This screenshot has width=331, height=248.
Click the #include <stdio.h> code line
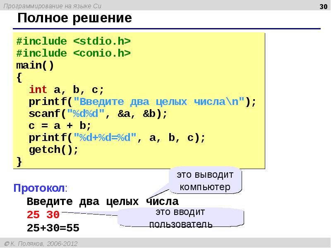click(73, 41)
